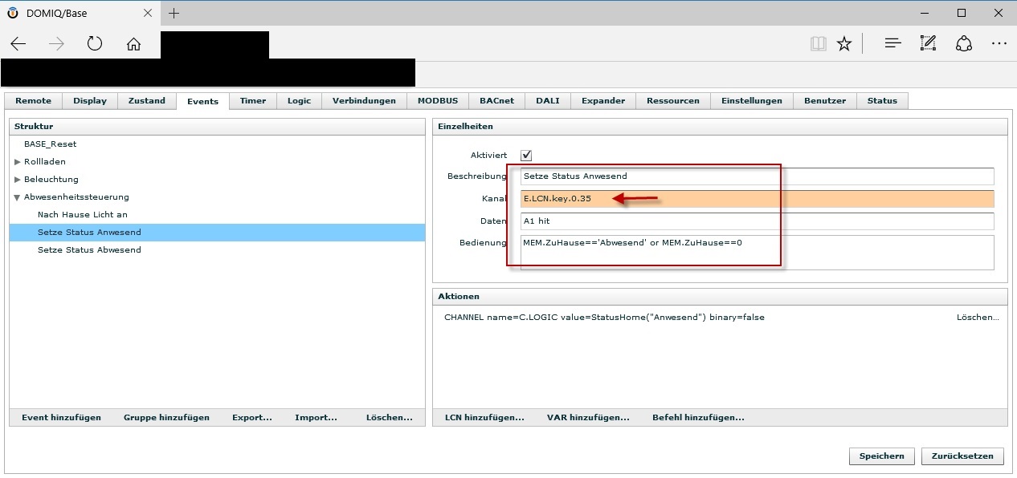Expand the Rollladen tree group
The image size is (1017, 478).
pos(18,162)
